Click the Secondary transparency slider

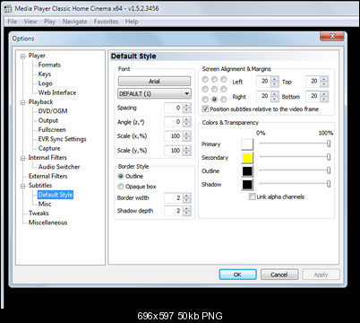click(x=295, y=157)
